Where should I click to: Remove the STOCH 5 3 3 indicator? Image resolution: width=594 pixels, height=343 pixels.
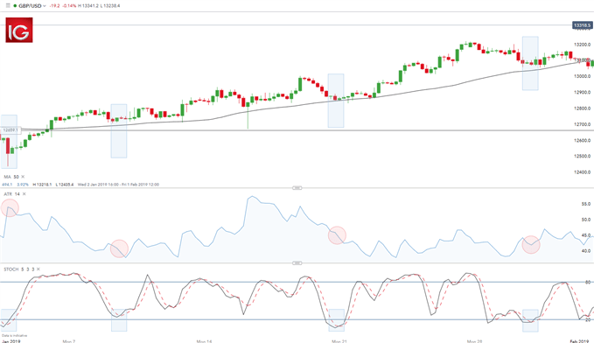[x=38, y=269]
